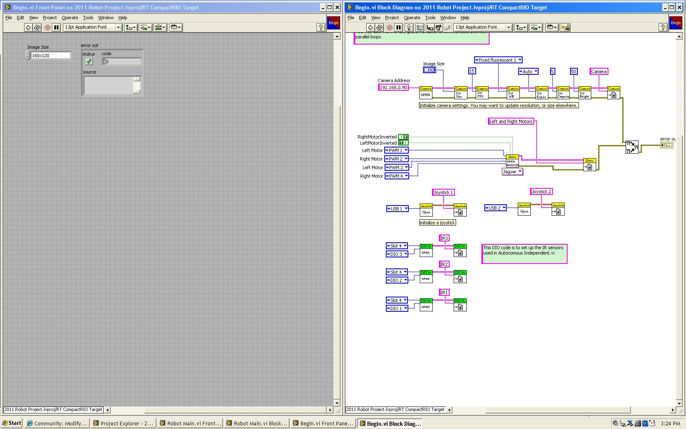
Task: Open Reorder menu in Block Diagram toolbar
Action: pyautogui.click(x=552, y=27)
